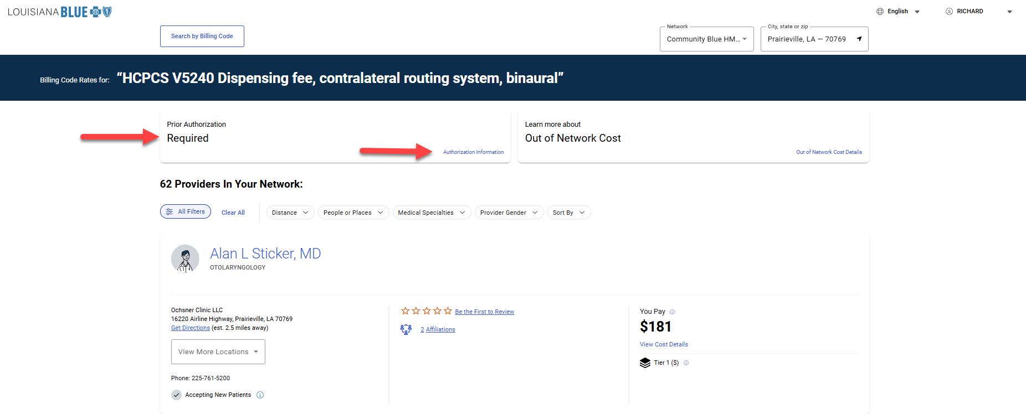1026x414 pixels.
Task: Click the user profile icon beside RICHARD
Action: coord(949,11)
